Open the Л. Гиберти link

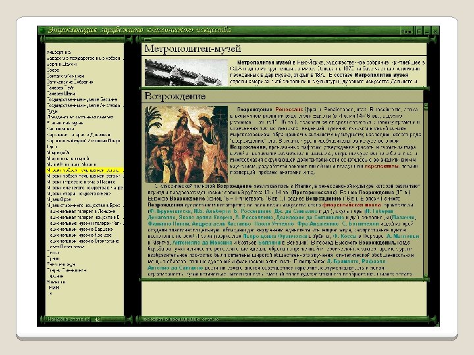[380, 211]
